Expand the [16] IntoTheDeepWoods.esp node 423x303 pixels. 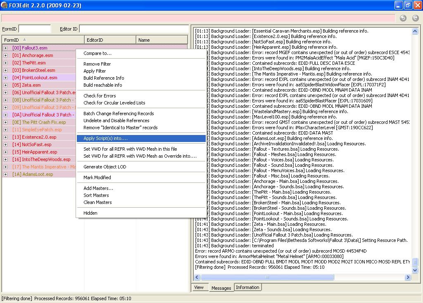click(5, 160)
